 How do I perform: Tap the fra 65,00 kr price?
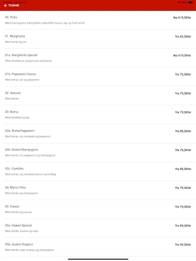pyautogui.click(x=183, y=37)
